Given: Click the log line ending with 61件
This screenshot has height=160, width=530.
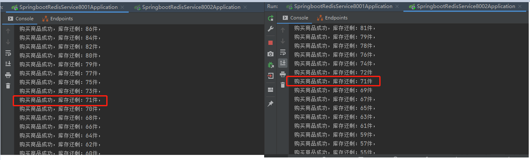Looking at the screenshot, I should click(x=335, y=126).
